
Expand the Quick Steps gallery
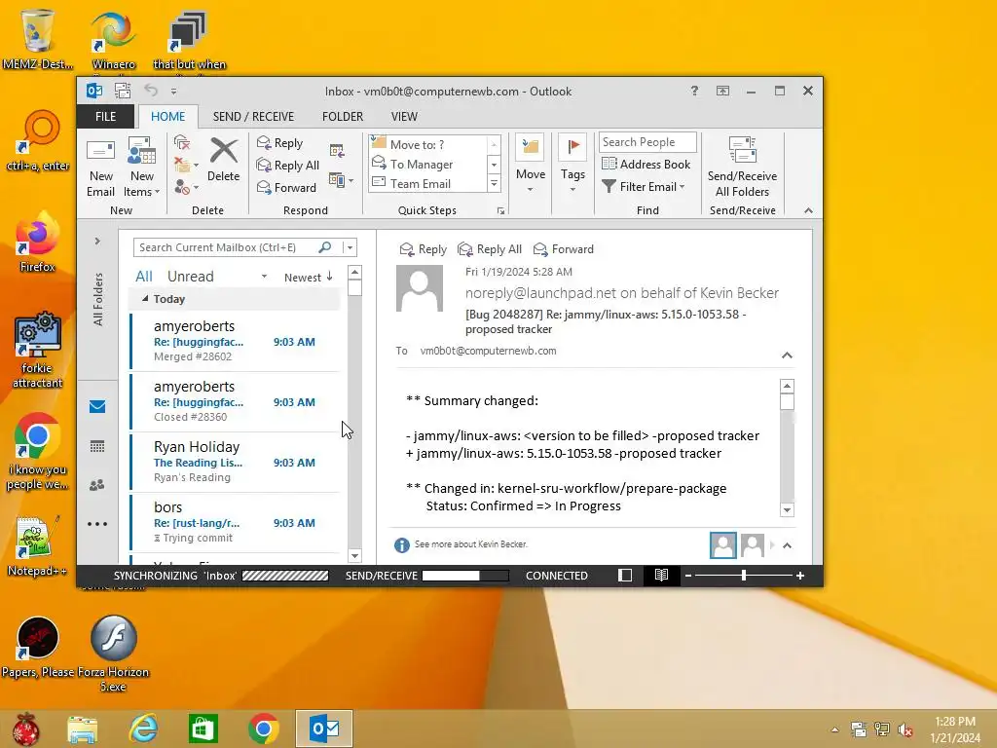[494, 184]
